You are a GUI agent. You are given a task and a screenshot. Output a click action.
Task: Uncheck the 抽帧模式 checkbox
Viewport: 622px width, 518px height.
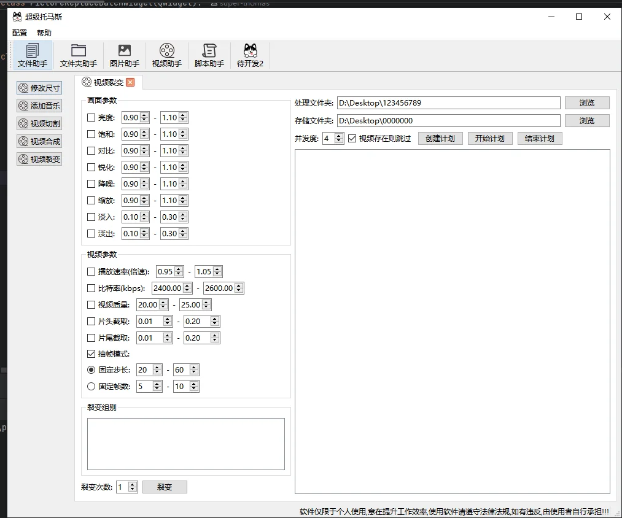91,354
